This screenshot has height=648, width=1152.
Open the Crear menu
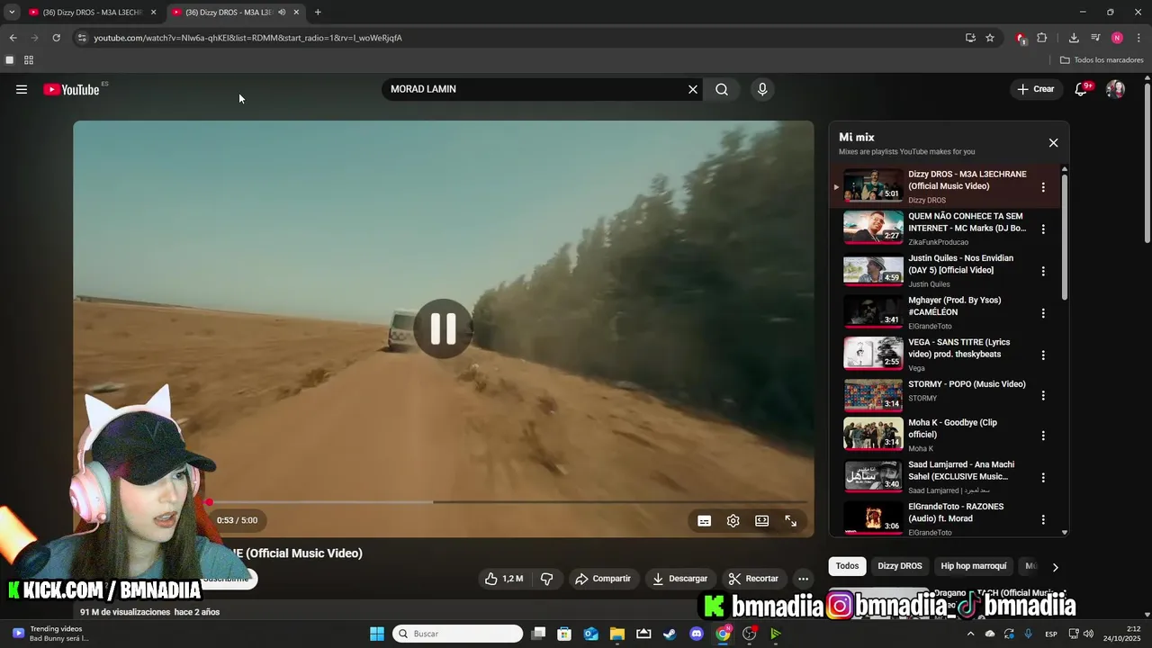1036,89
